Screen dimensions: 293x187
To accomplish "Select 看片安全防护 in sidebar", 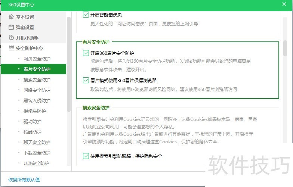I will tap(34, 69).
